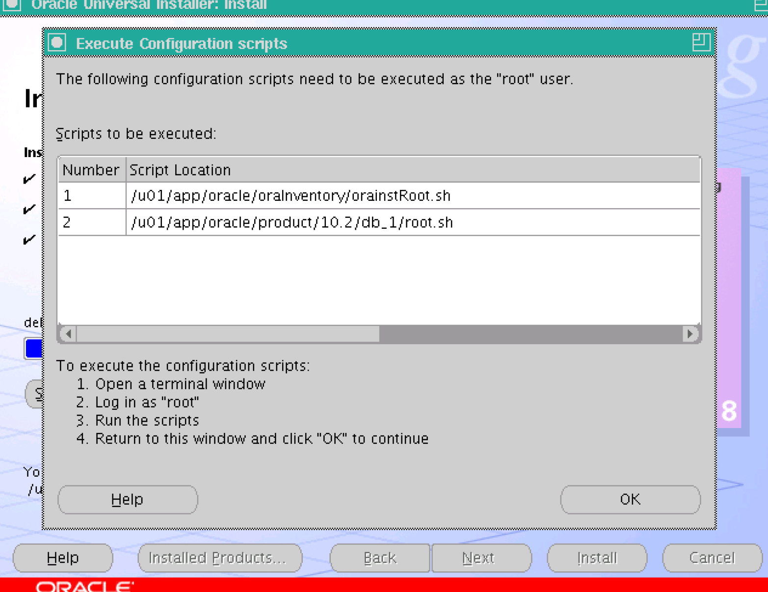This screenshot has height=592, width=768.
Task: Select the orainstRoot.sh script row
Action: (x=379, y=196)
